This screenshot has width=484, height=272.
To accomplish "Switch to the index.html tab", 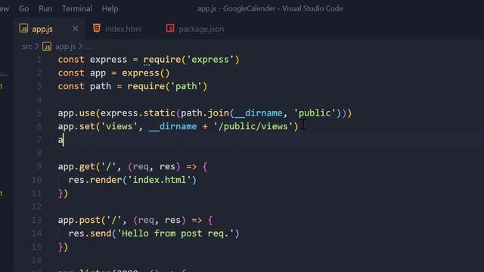I will click(123, 29).
